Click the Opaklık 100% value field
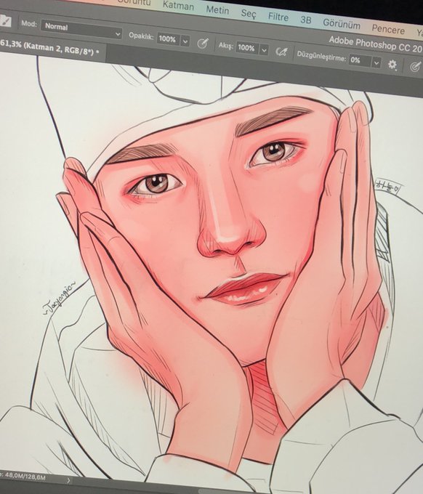This screenshot has width=423, height=494. [167, 39]
